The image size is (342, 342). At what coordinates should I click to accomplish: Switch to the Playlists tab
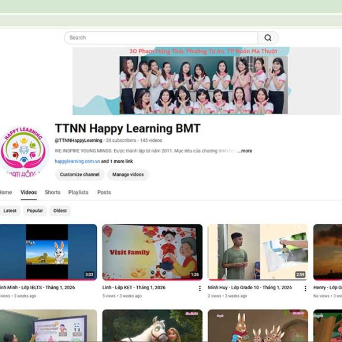(x=78, y=192)
